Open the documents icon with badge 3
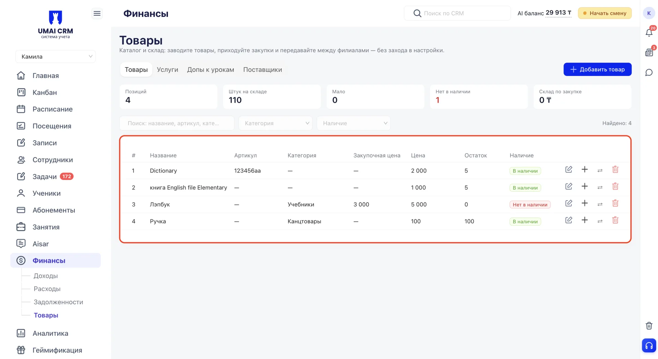 tap(649, 52)
